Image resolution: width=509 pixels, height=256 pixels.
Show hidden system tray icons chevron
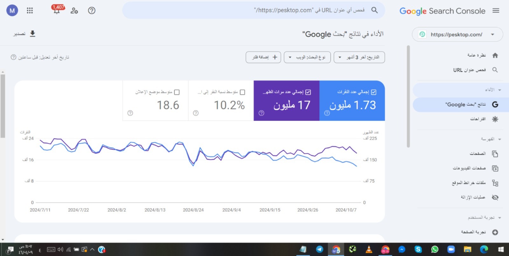(x=92, y=249)
